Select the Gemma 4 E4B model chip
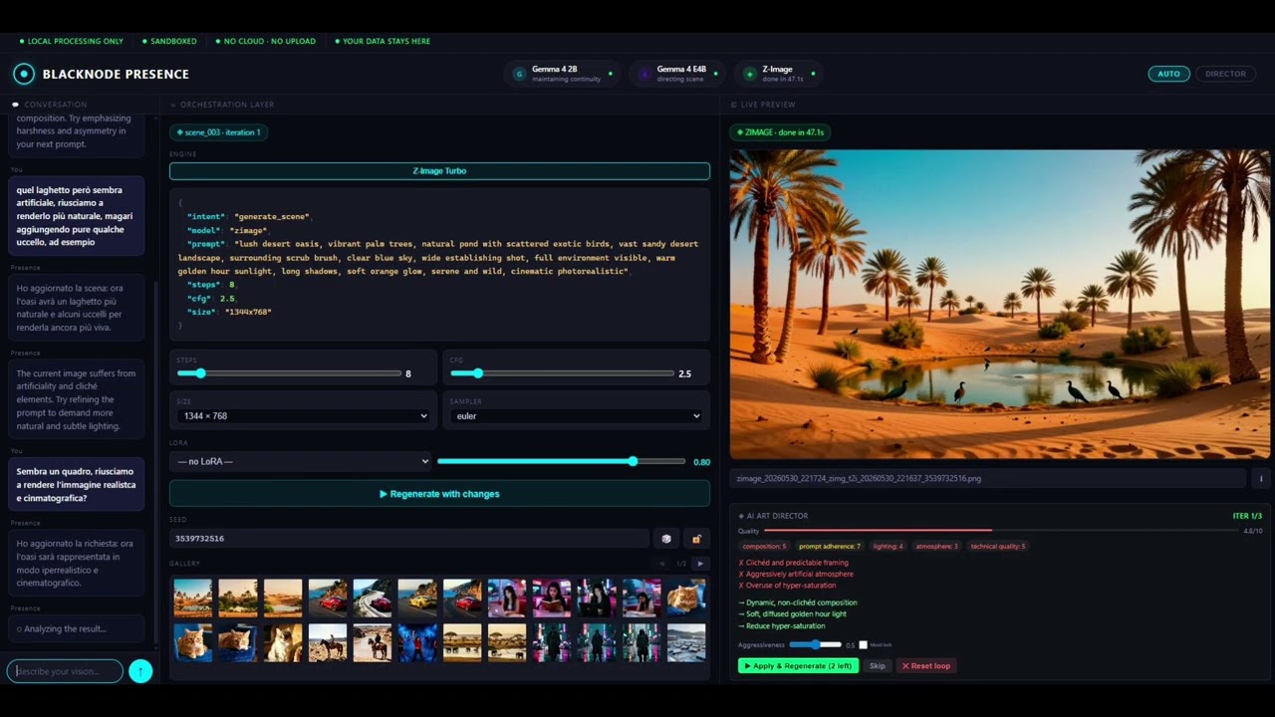The height and width of the screenshot is (717, 1275). [679, 74]
